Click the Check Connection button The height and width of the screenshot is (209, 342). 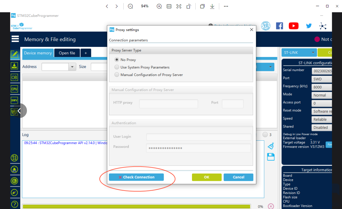click(x=136, y=177)
